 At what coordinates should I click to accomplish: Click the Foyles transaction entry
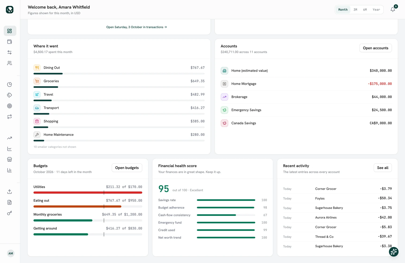[x=337, y=198]
